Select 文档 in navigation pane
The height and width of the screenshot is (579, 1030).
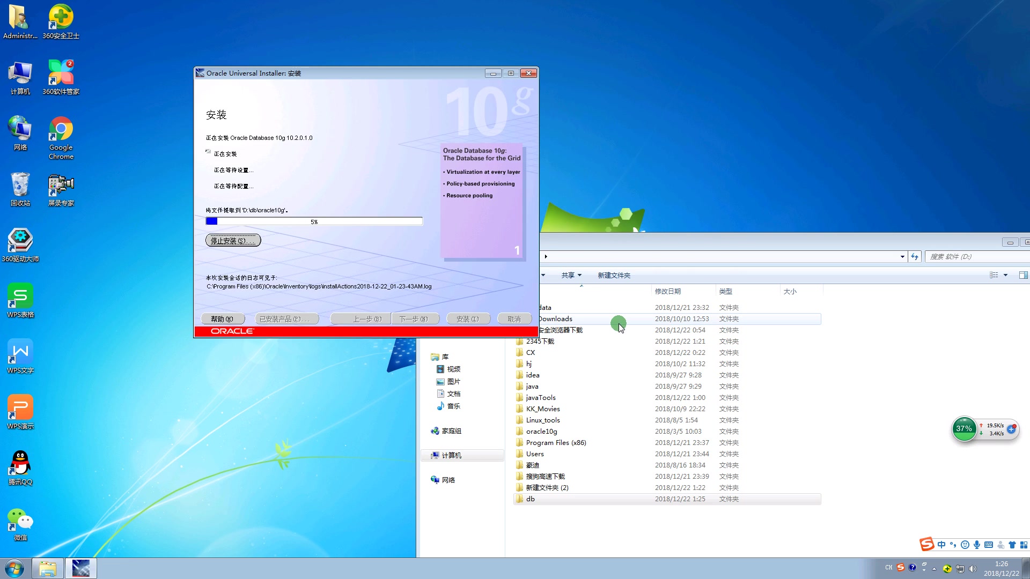click(448, 394)
